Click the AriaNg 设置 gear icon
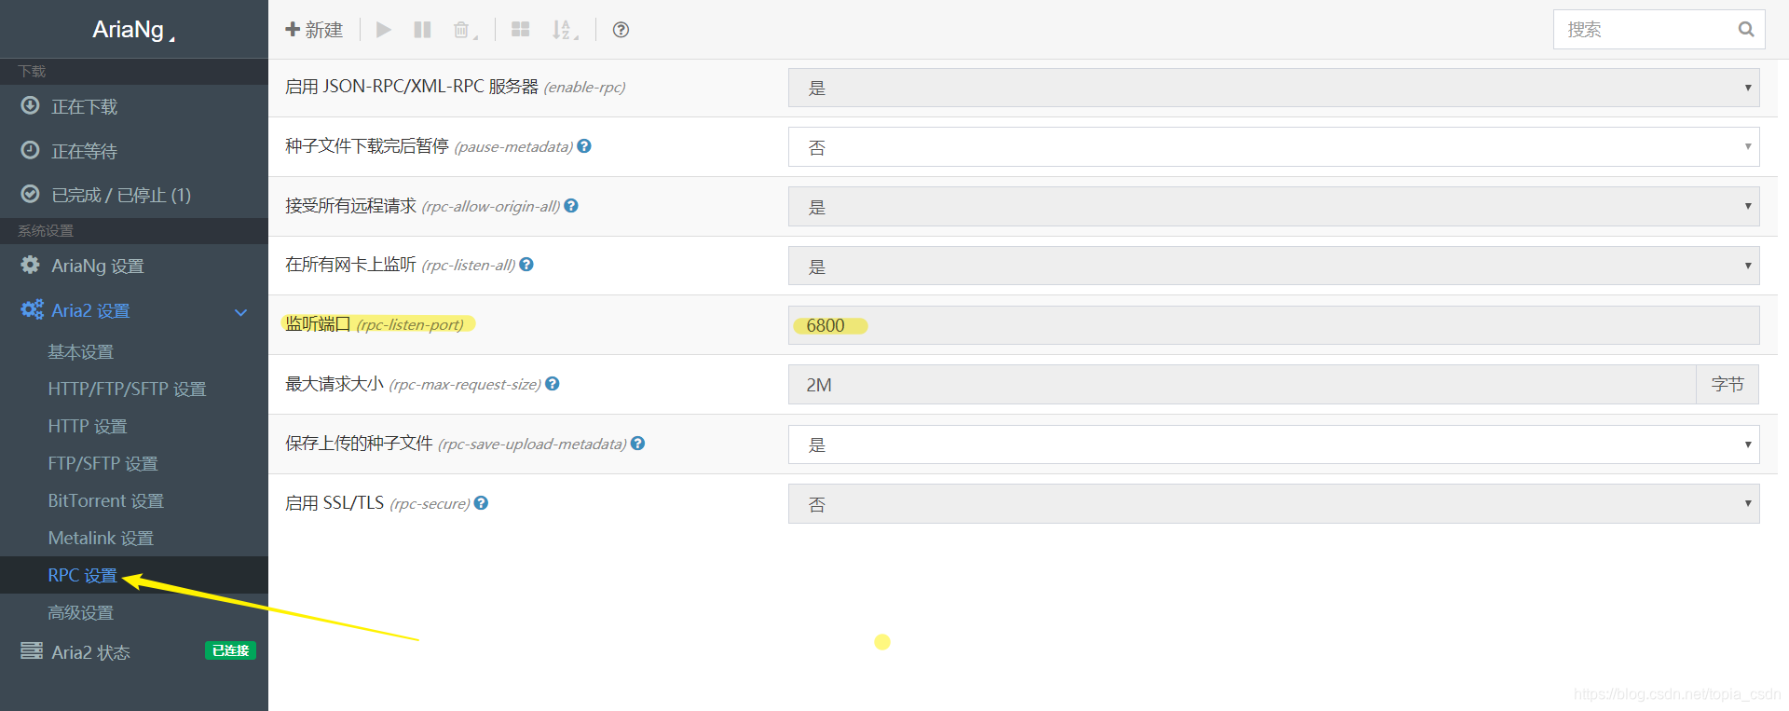 (x=31, y=265)
